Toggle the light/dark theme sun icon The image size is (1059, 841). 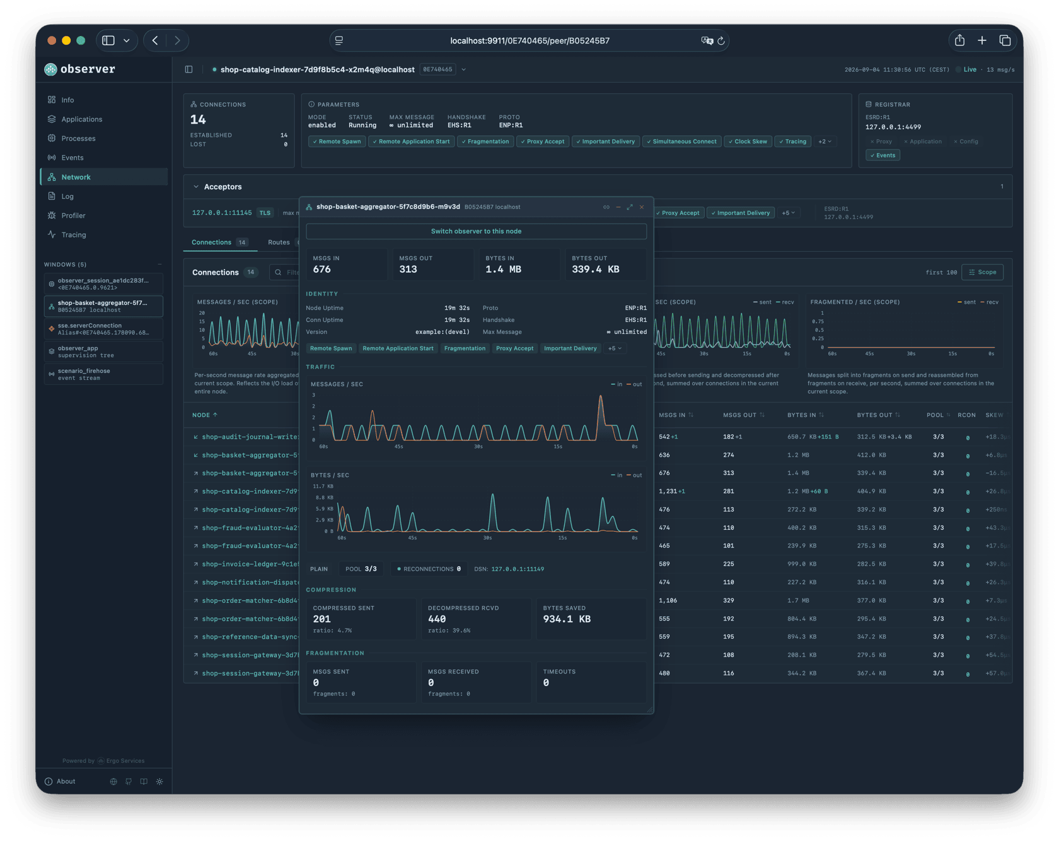[x=159, y=782]
